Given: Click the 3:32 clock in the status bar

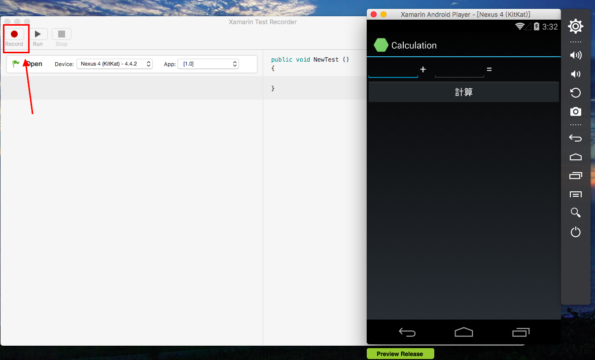Looking at the screenshot, I should 550,27.
